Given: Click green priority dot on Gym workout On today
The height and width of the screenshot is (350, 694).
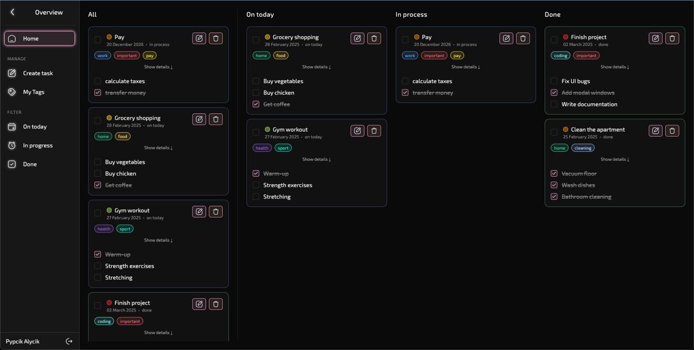Looking at the screenshot, I should tap(267, 129).
